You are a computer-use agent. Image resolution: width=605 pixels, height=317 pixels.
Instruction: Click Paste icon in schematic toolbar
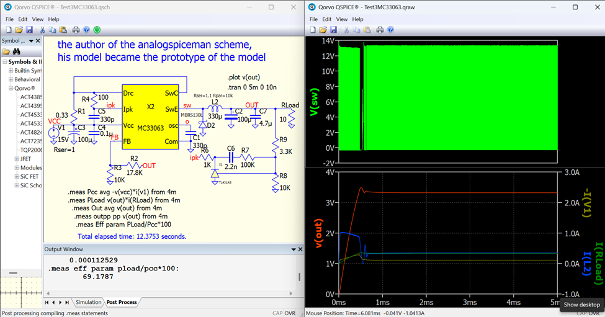point(63,30)
